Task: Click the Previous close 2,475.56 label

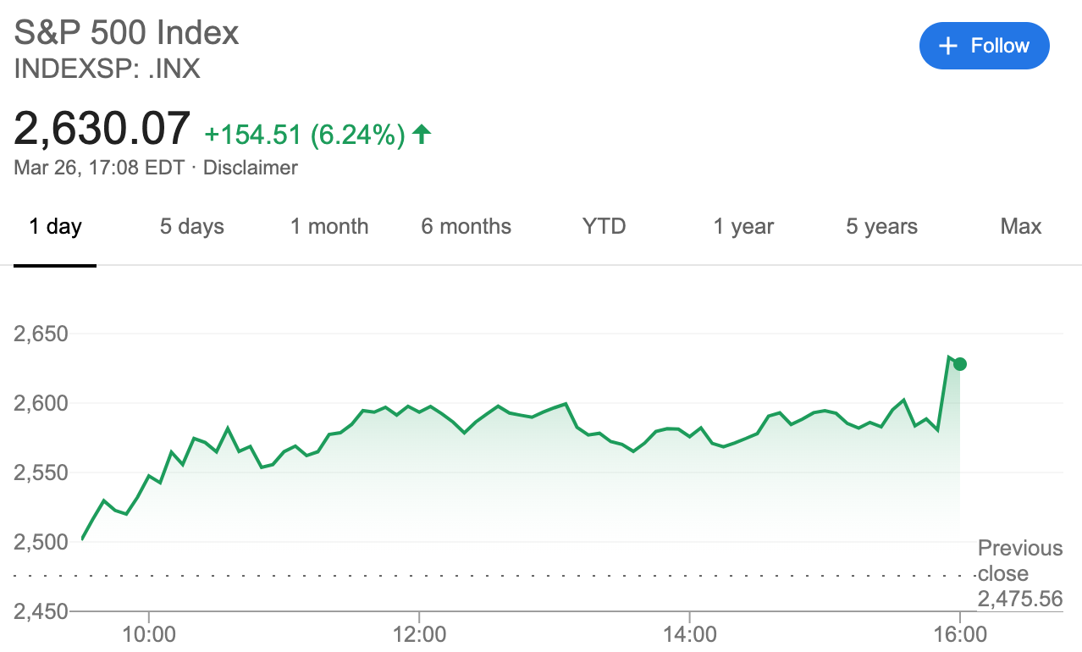Action: coord(1019,574)
